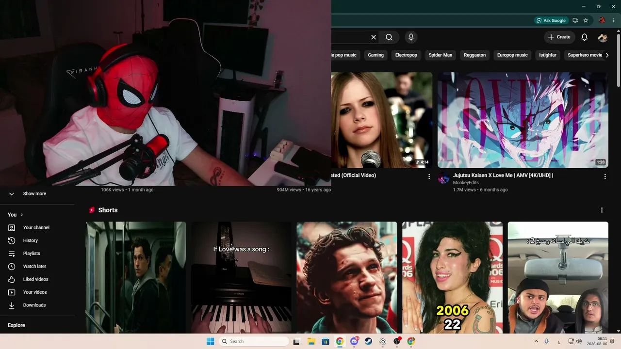Select the Europop music chip
621x349 pixels.
pyautogui.click(x=512, y=55)
